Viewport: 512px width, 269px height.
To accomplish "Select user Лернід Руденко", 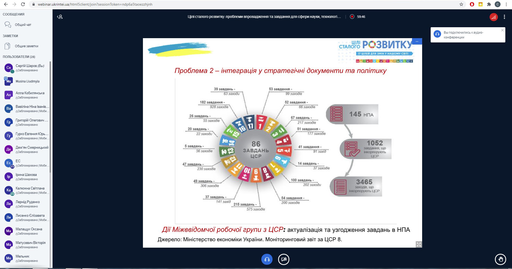I will (26, 204).
